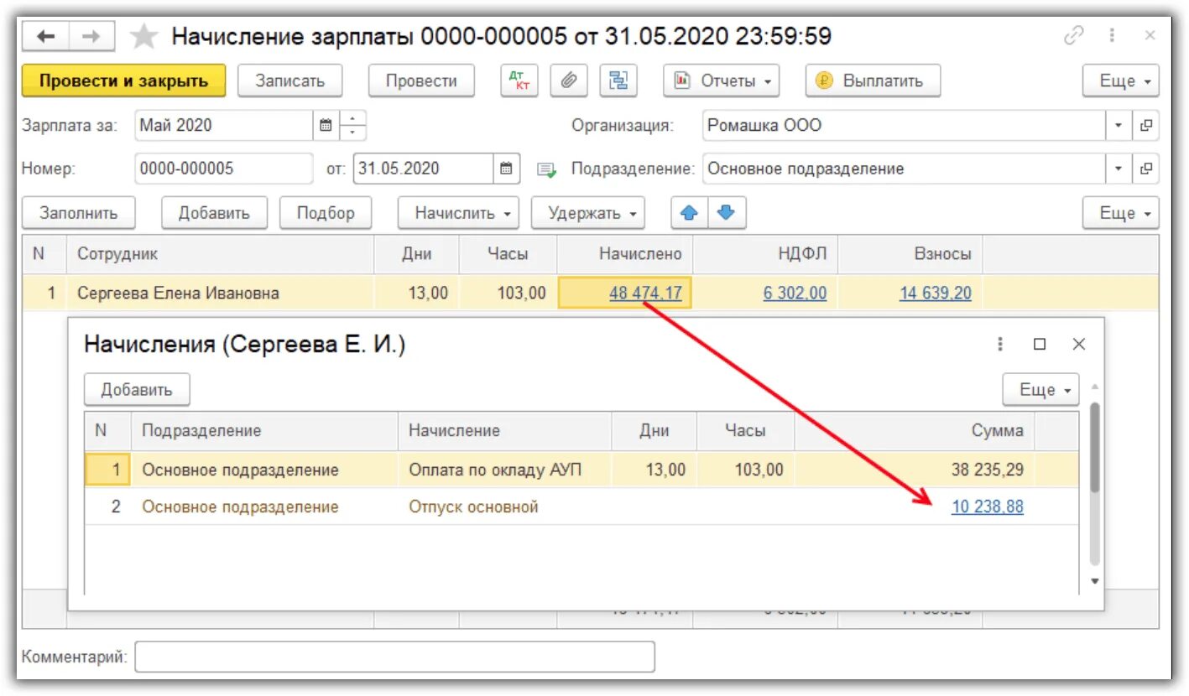Image resolution: width=1189 pixels, height=696 pixels.
Task: Move row down with blue arrow
Action: point(727,213)
